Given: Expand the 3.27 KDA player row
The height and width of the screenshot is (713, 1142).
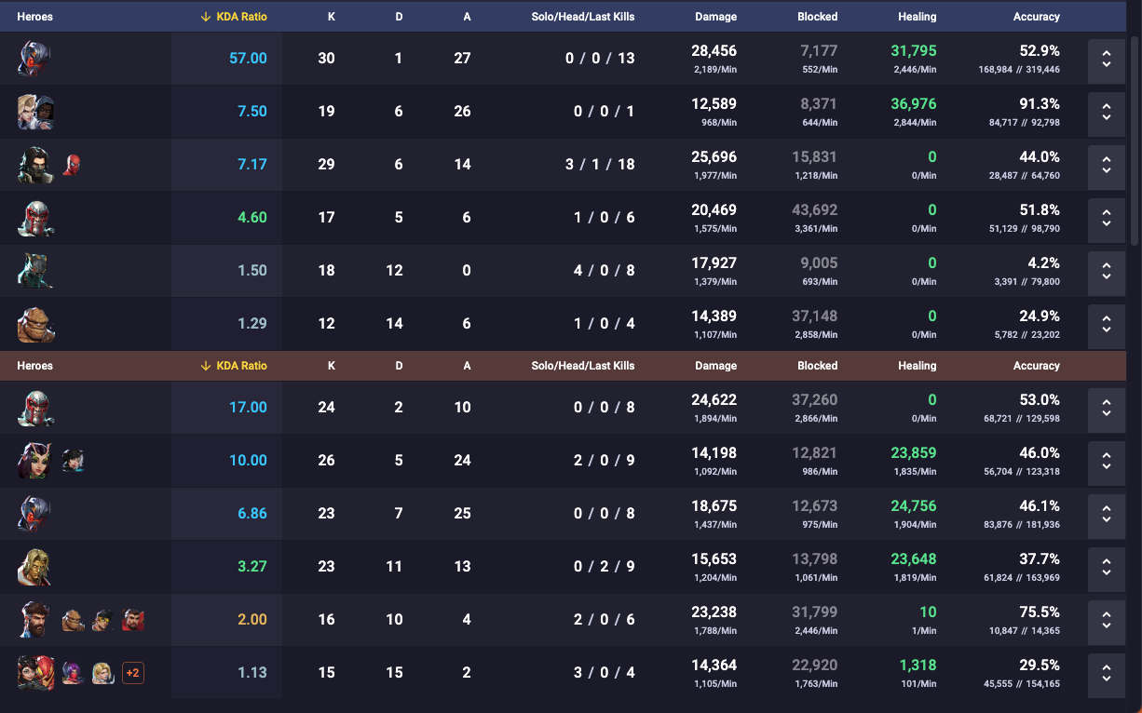Looking at the screenshot, I should click(x=1106, y=567).
